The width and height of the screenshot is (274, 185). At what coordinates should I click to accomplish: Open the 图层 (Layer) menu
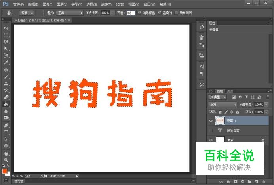[62, 4]
